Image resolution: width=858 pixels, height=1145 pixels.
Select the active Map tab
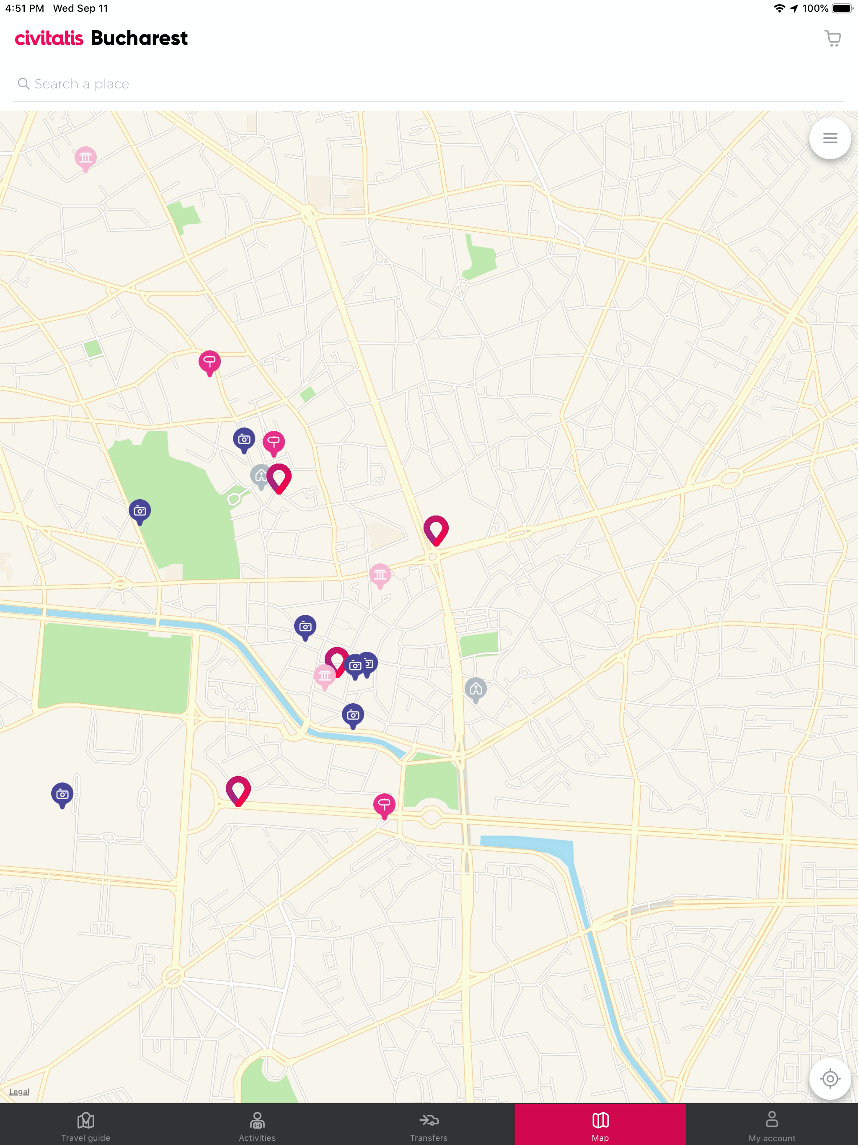coord(600,1125)
